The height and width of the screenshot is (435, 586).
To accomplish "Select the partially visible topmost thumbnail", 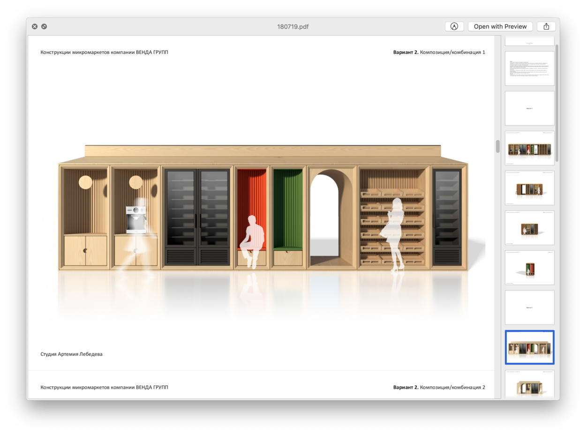I will point(529,41).
